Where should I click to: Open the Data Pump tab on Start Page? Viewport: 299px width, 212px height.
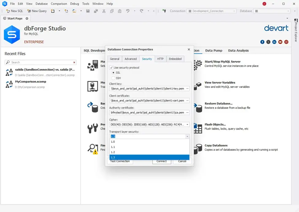tap(214, 51)
